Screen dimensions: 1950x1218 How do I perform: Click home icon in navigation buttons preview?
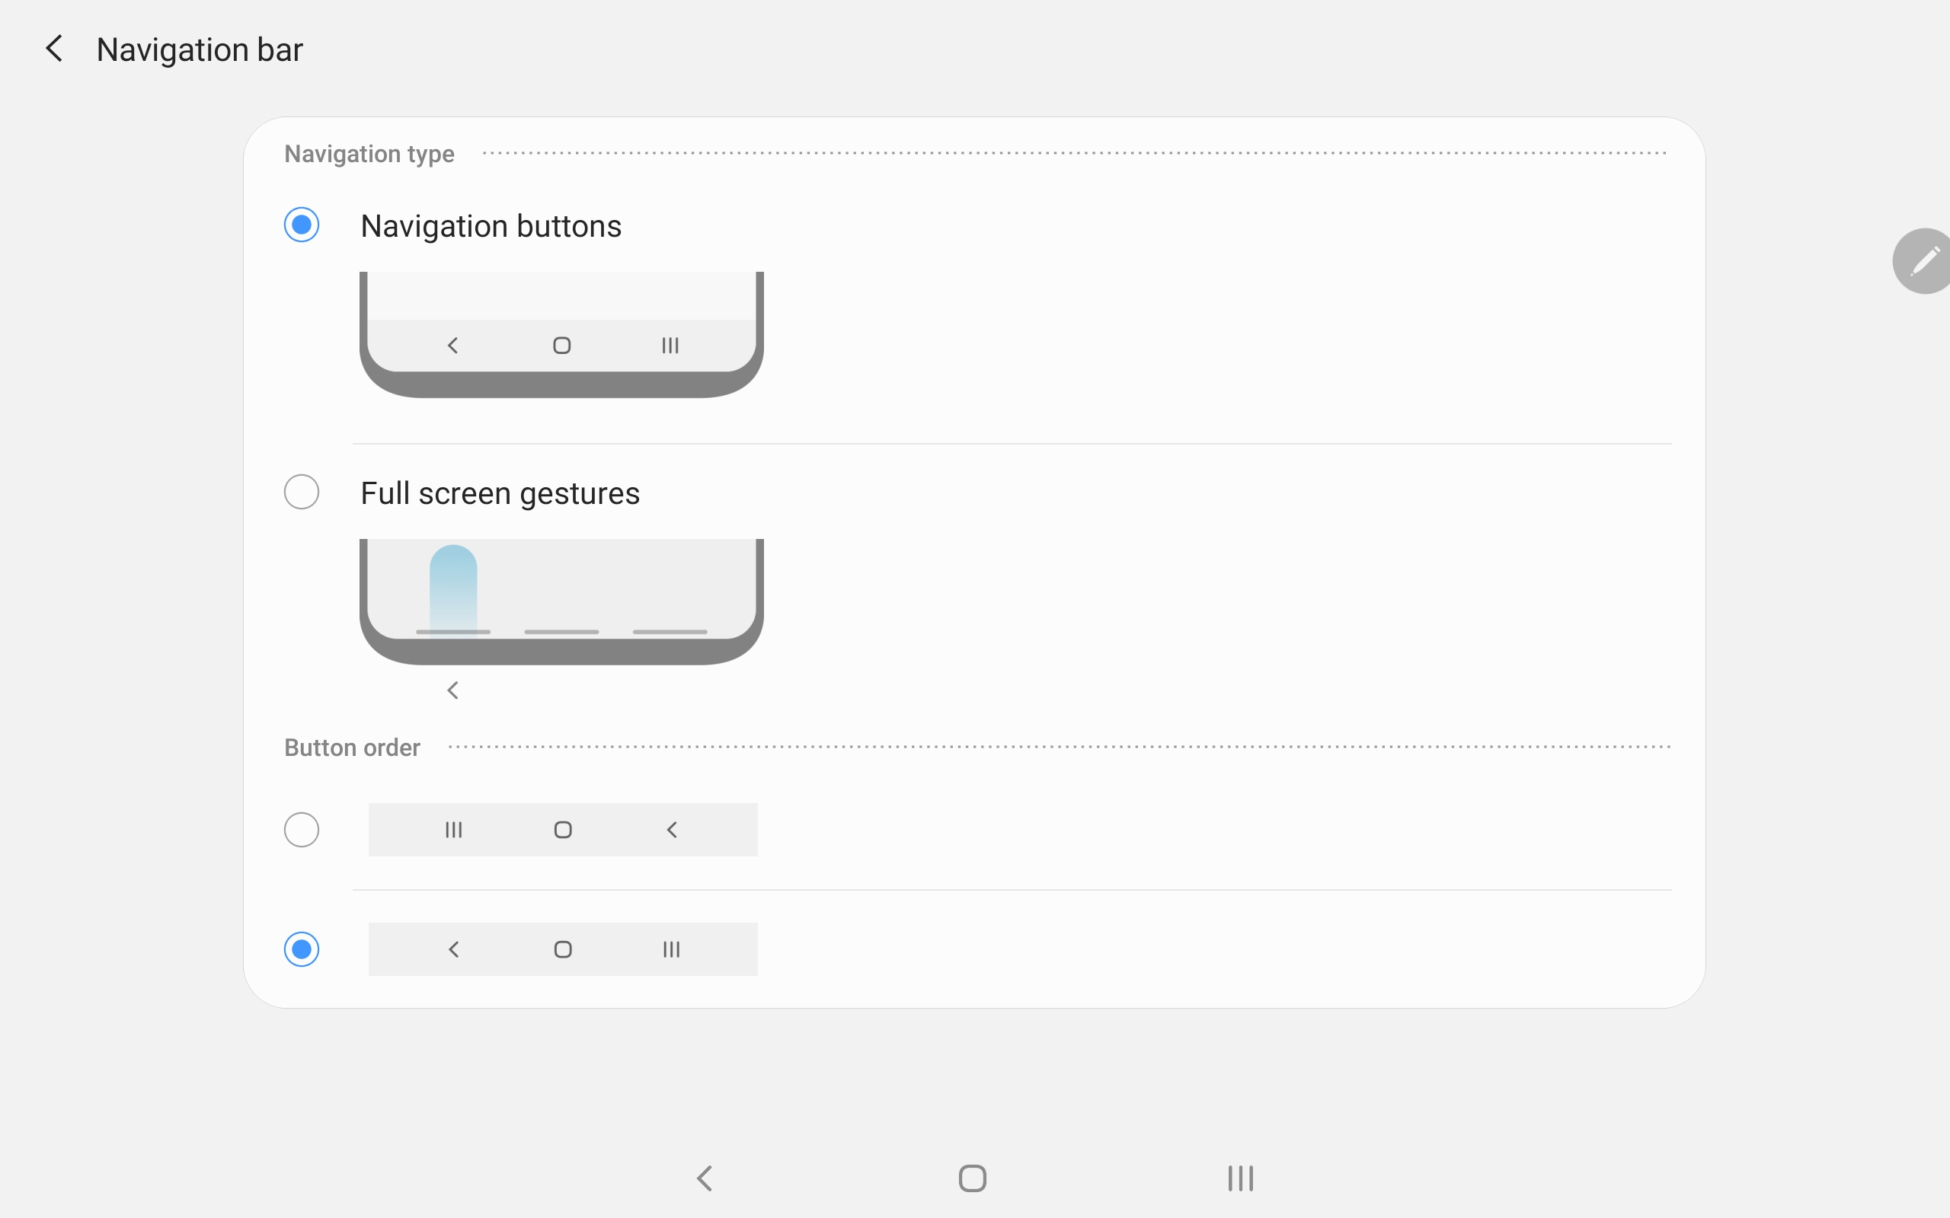(x=561, y=346)
